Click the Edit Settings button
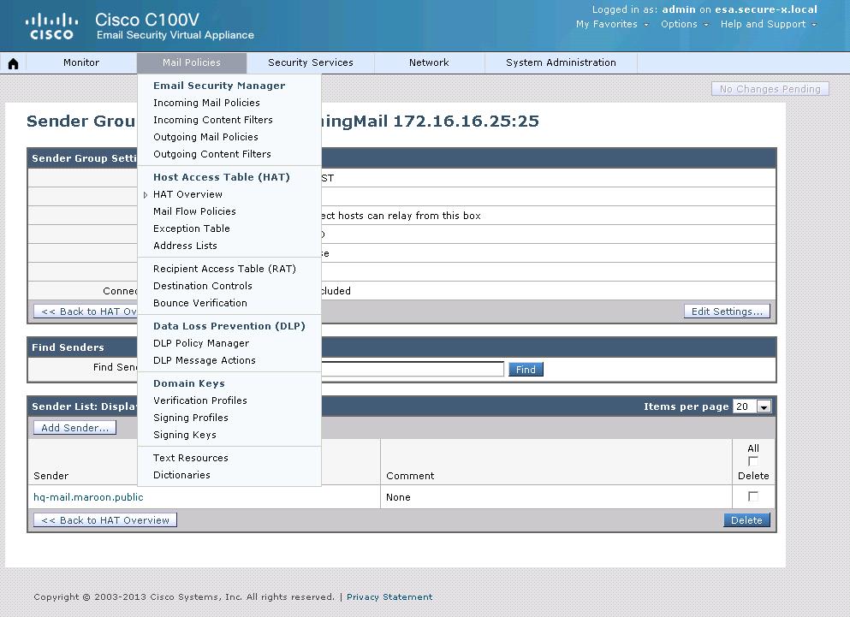Image resolution: width=850 pixels, height=617 pixels. pyautogui.click(x=727, y=311)
